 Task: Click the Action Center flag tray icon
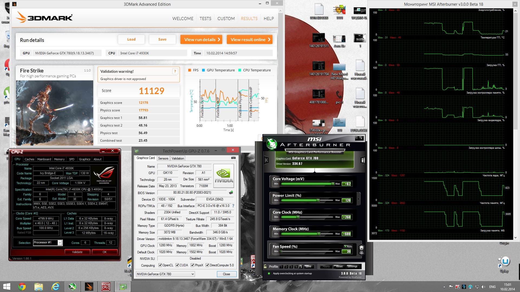[x=451, y=287]
